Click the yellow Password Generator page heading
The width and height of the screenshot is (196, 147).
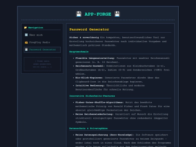[89, 29]
